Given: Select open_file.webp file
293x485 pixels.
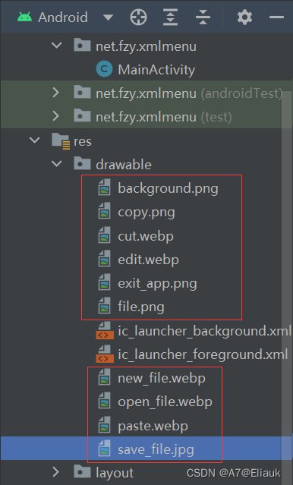Looking at the screenshot, I should pyautogui.click(x=165, y=402).
